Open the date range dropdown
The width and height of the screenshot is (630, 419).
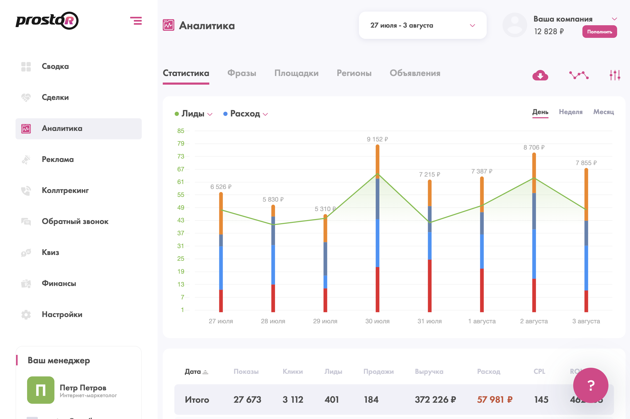tap(422, 25)
